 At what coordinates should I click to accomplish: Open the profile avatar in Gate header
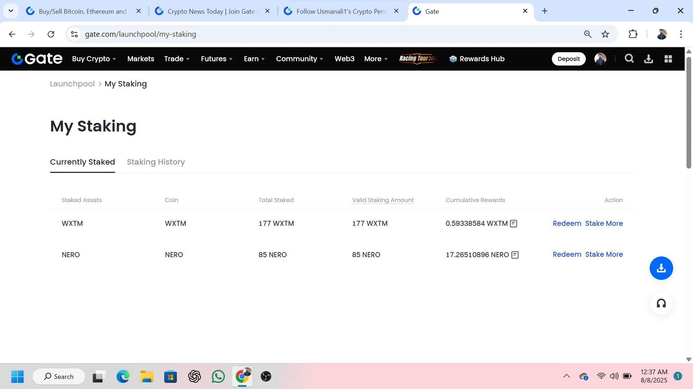[x=600, y=59]
